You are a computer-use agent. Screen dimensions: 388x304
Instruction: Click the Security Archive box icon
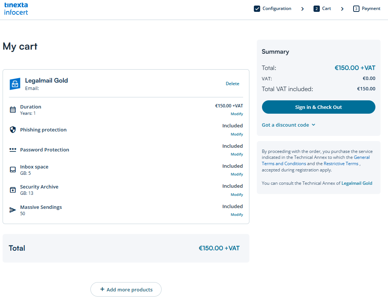point(13,190)
